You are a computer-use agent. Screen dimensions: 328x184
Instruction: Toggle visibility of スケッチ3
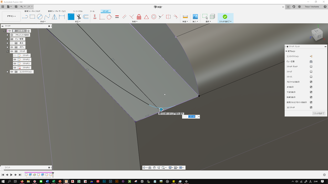(x=15, y=64)
